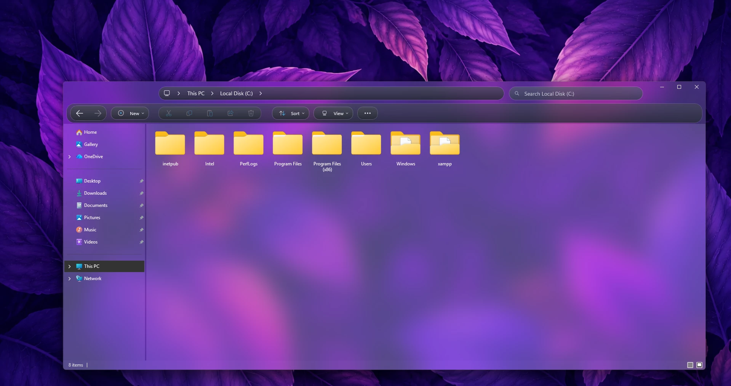Open the Sort dropdown menu
The image size is (731, 386).
[291, 113]
